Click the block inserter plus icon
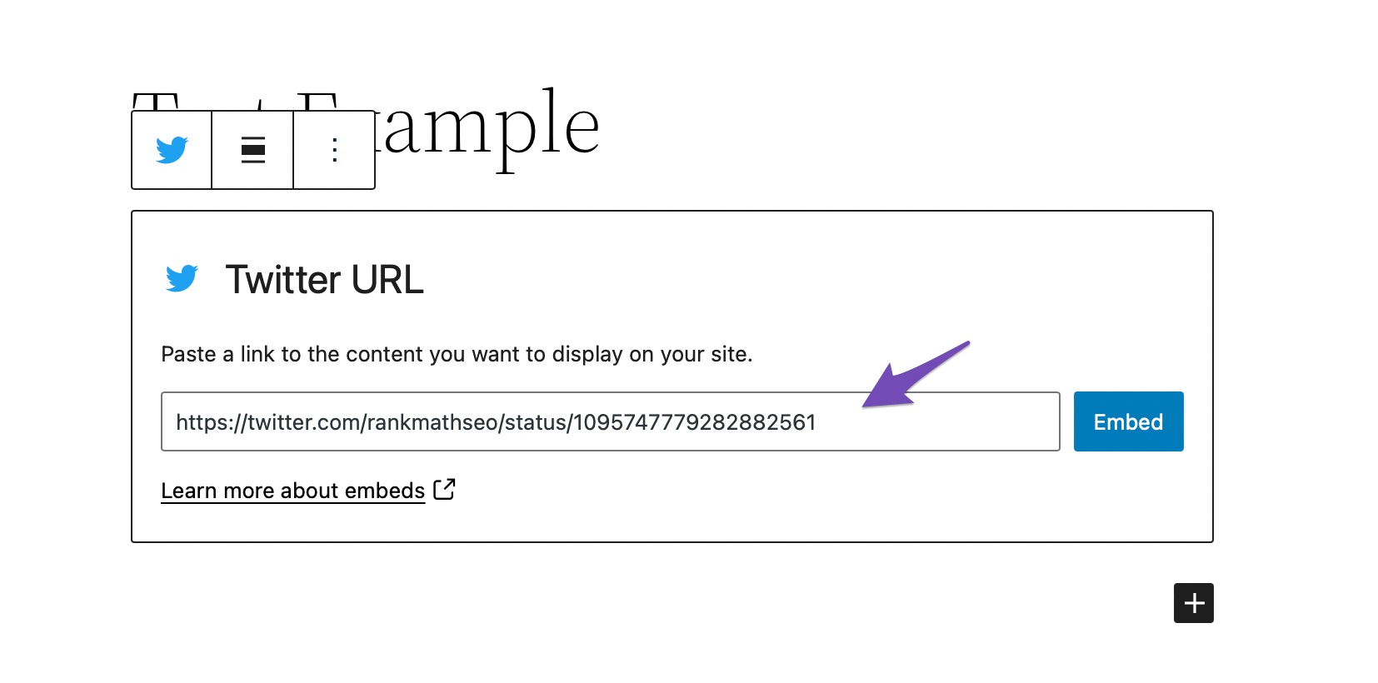Image resolution: width=1378 pixels, height=683 pixels. point(1193,602)
